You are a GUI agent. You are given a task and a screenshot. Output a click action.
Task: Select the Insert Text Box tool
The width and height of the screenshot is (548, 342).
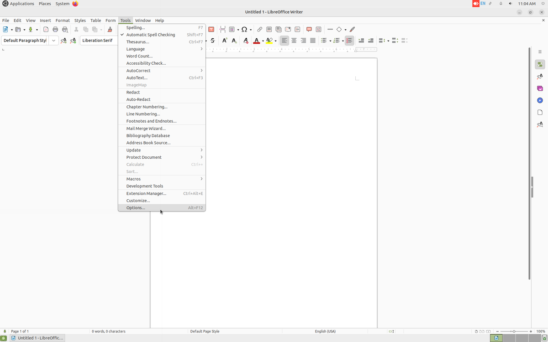[x=211, y=29]
